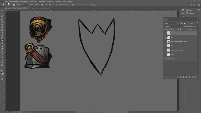
Task: Open Layers panel flyout menu
Action: click(197, 20)
